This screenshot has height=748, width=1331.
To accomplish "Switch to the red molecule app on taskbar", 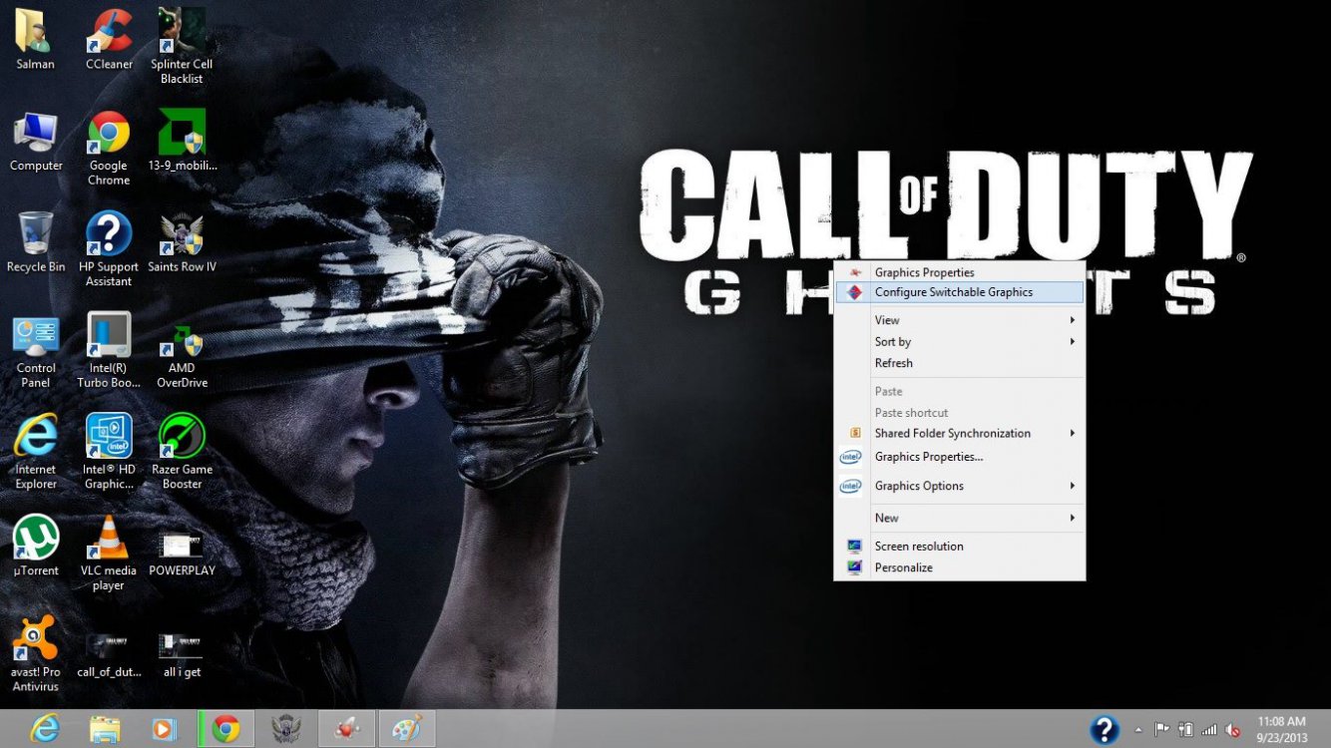I will point(347,729).
